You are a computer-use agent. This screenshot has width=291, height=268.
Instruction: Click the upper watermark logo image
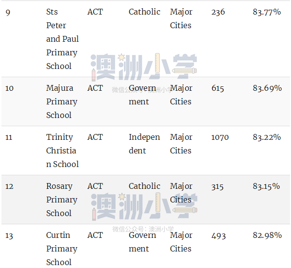[144, 67]
